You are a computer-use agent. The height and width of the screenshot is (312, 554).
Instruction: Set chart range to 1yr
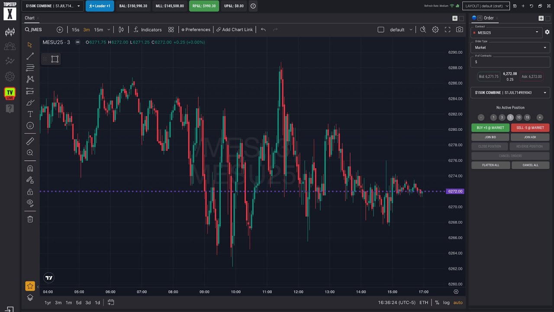[48, 302]
